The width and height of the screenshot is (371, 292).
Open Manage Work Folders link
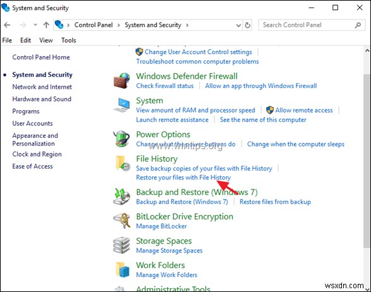click(167, 275)
